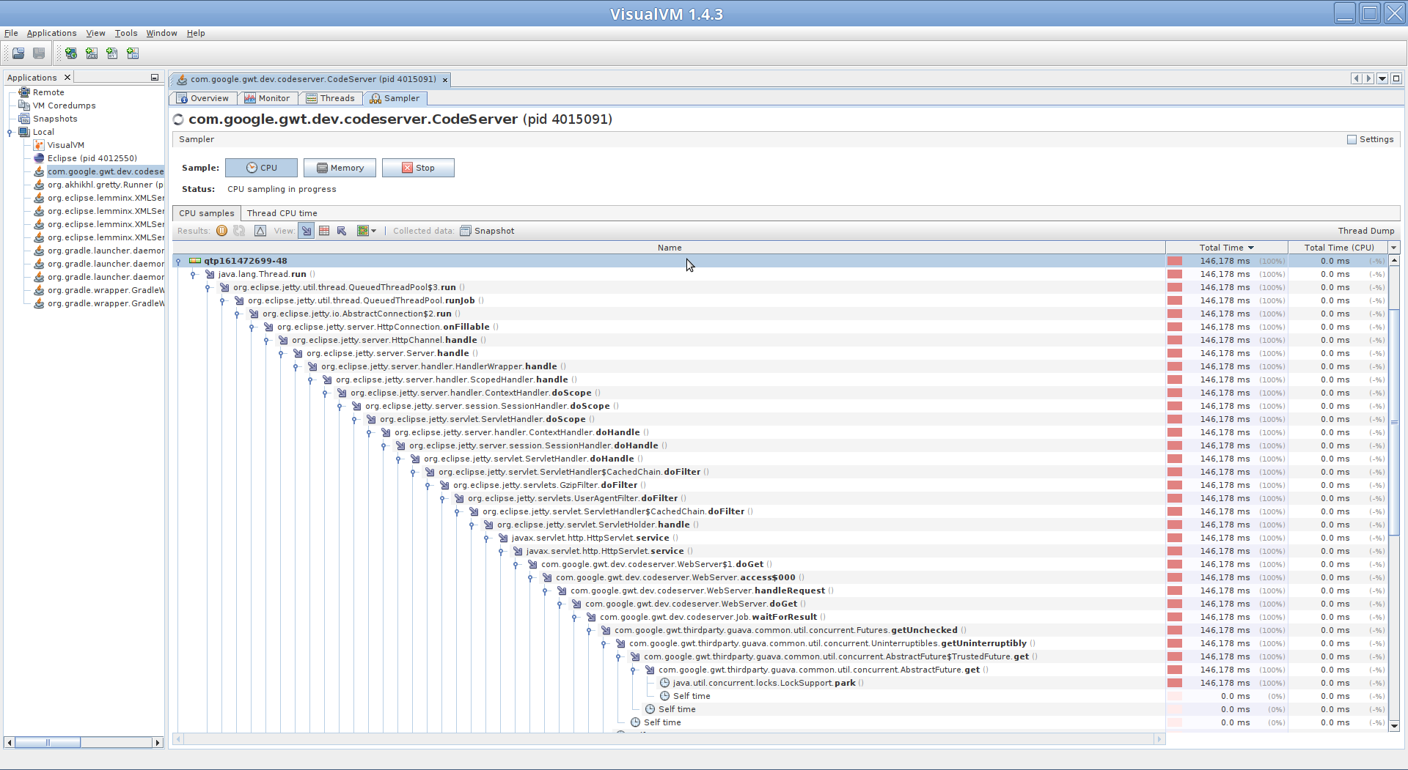Take a sampler Snapshot of collected data

tap(487, 231)
